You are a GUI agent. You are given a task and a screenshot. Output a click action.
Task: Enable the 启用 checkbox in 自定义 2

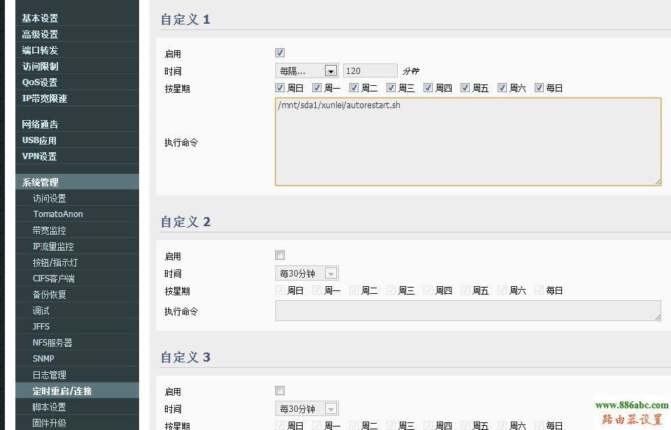(x=280, y=255)
